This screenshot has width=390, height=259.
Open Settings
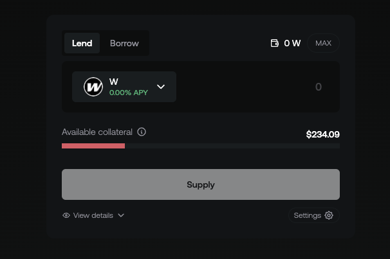[x=314, y=215]
